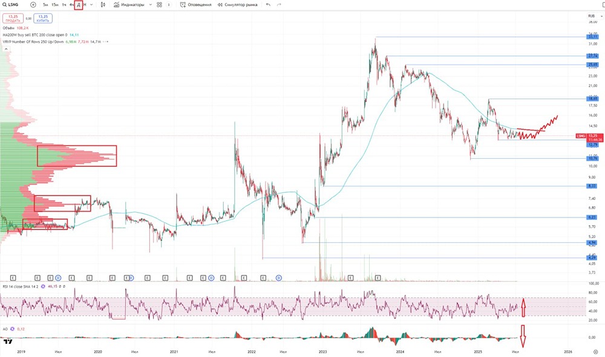Click the 8,33 price line label
605x357 pixels.
tap(592, 186)
